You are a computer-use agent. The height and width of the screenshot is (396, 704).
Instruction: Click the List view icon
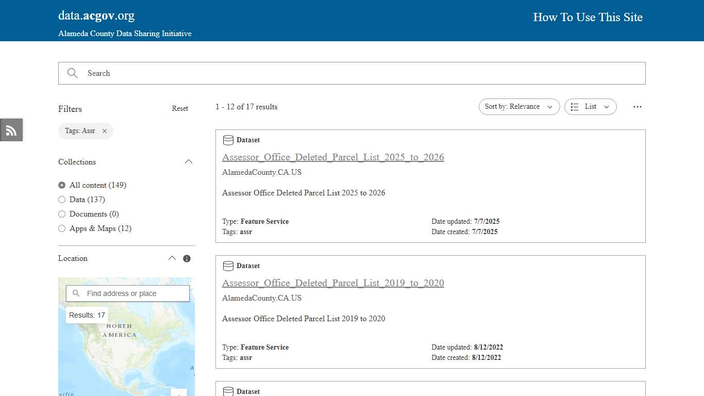point(575,107)
